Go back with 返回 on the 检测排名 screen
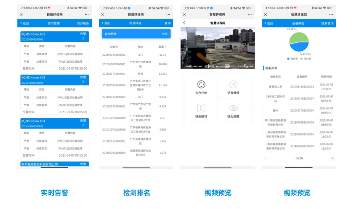This screenshot has width=352, height=209. coord(106,23)
